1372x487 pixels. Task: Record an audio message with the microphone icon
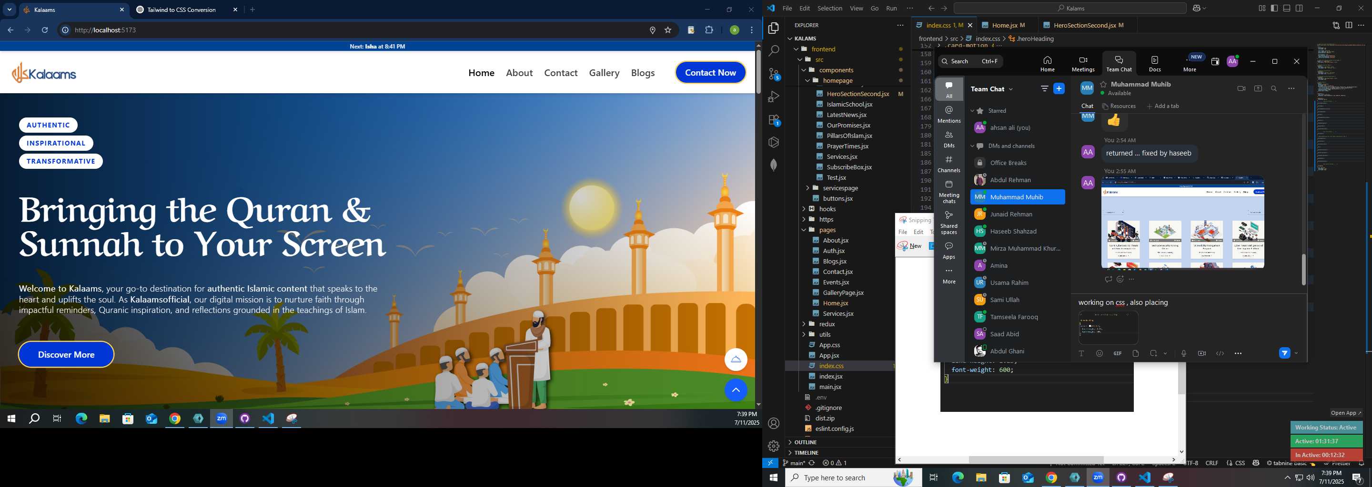coord(1183,353)
